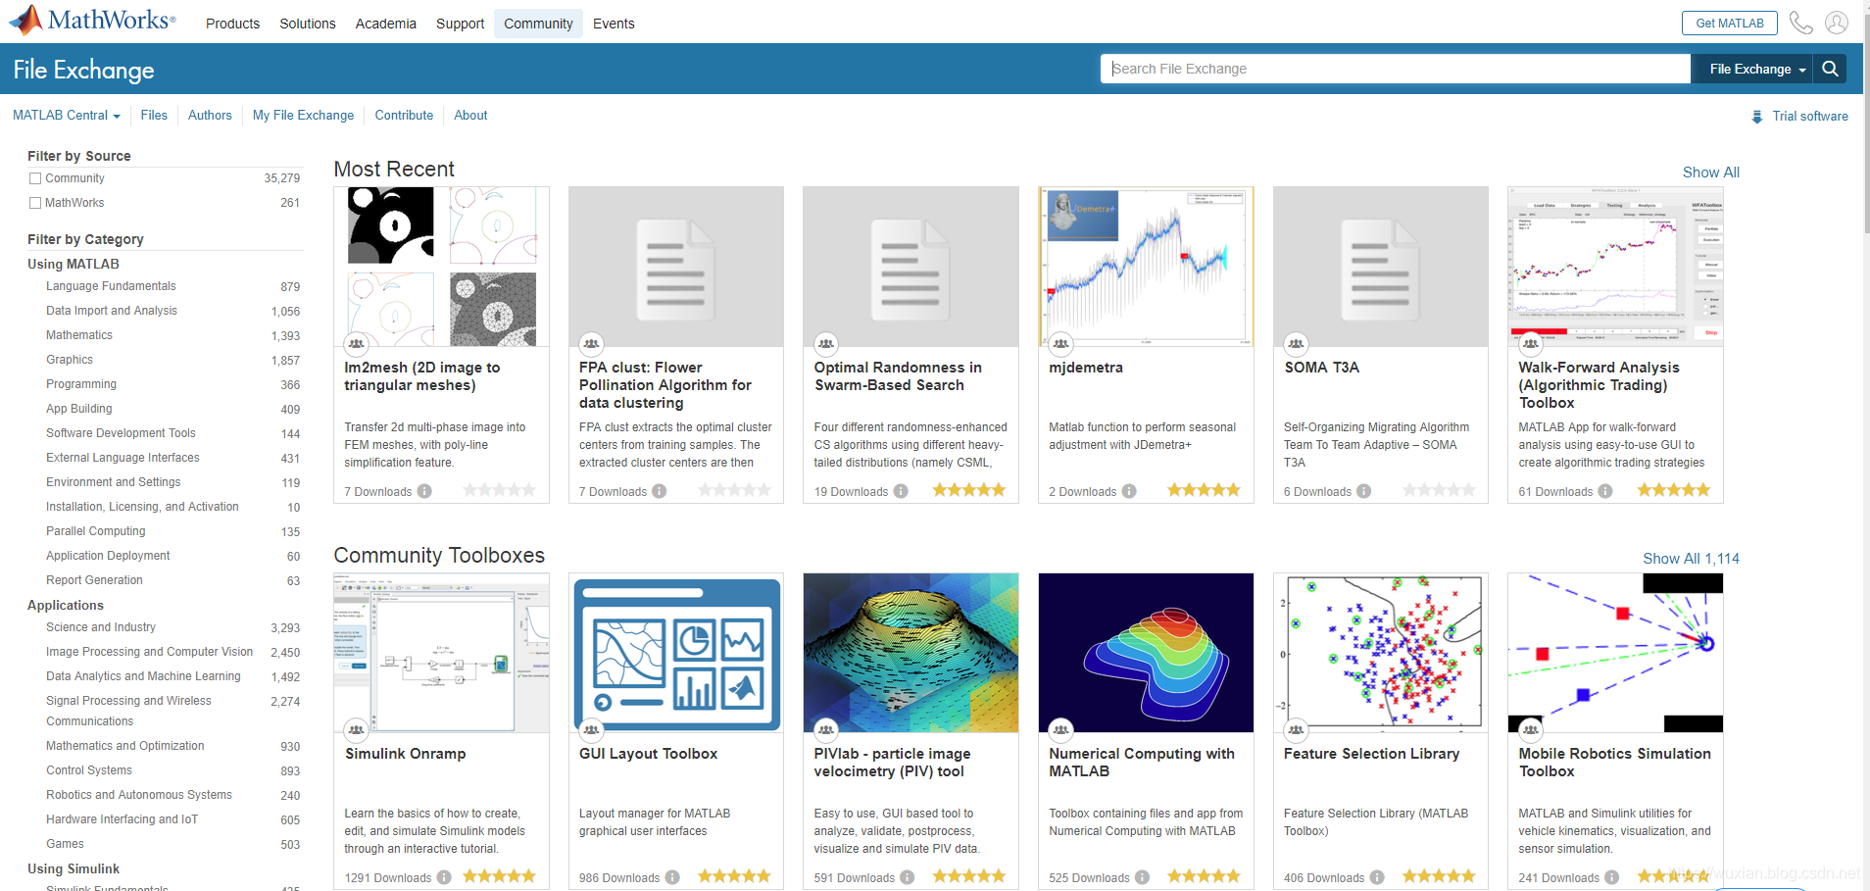Open the Products menu
This screenshot has width=1870, height=891.
click(232, 24)
